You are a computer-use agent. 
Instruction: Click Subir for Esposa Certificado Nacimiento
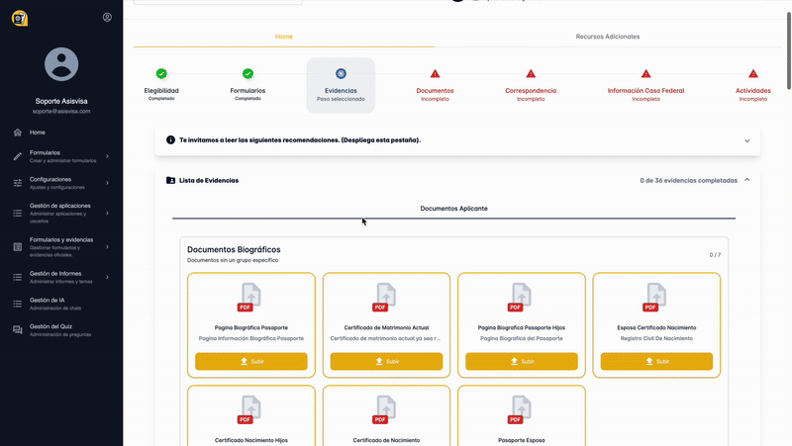point(656,362)
